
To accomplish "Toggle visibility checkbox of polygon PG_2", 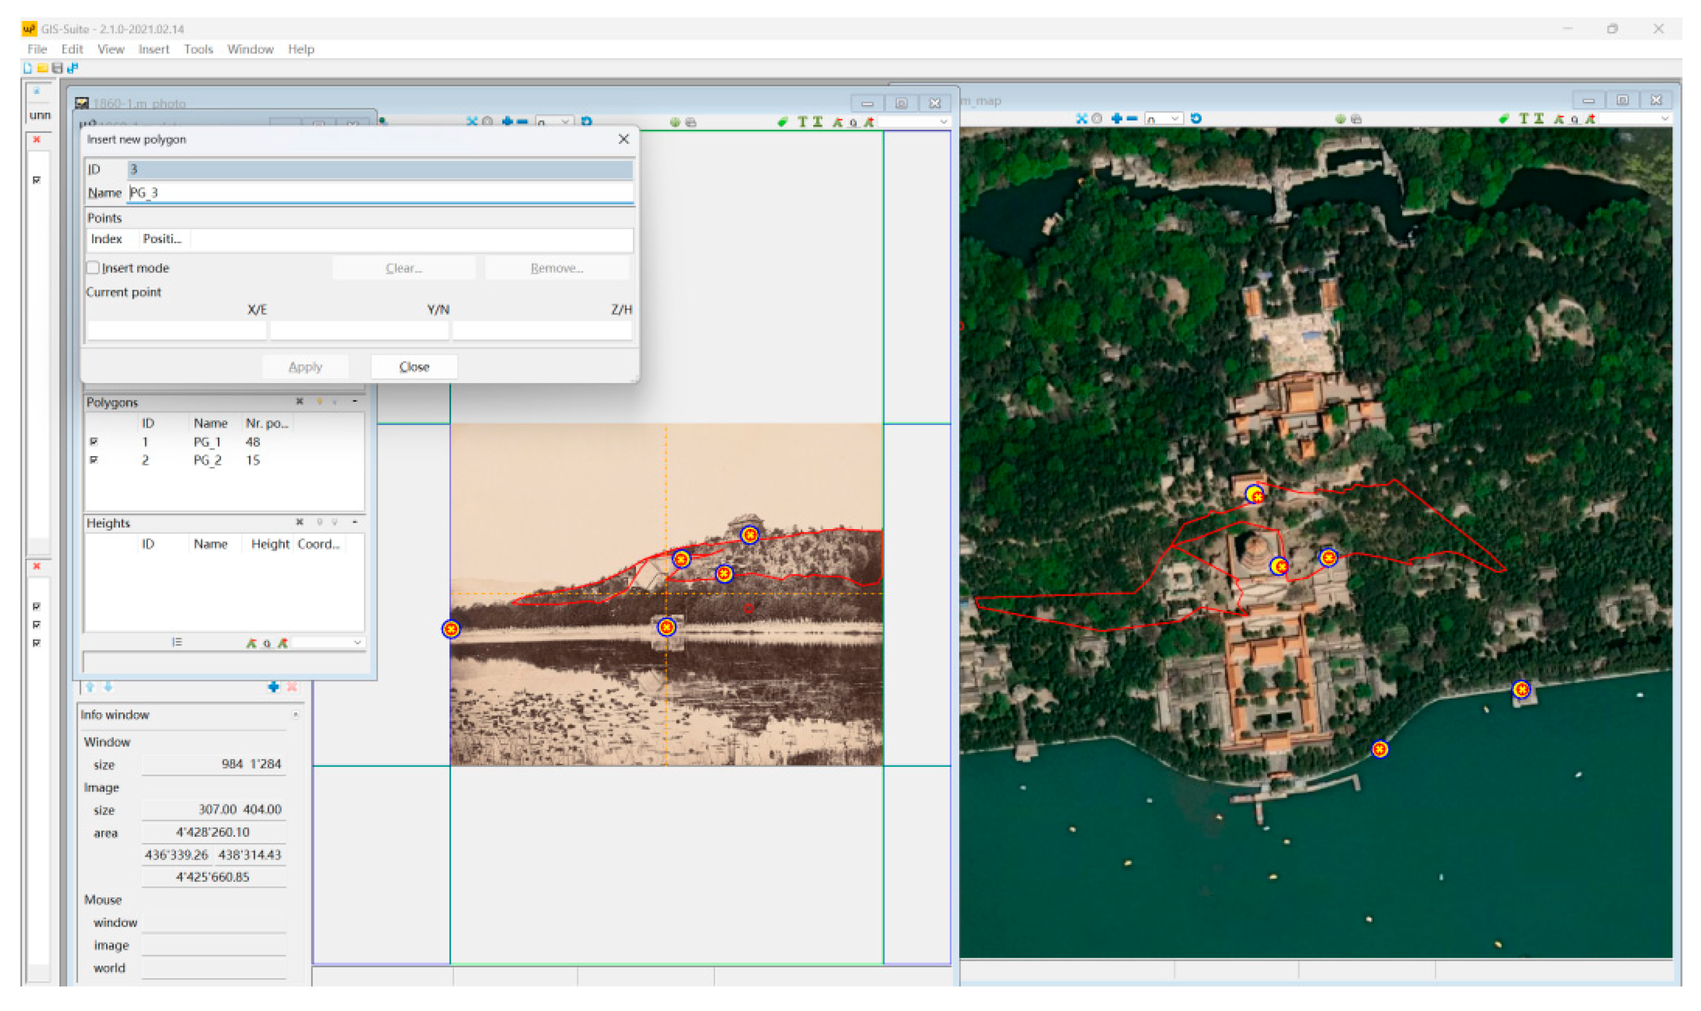I will point(94,460).
